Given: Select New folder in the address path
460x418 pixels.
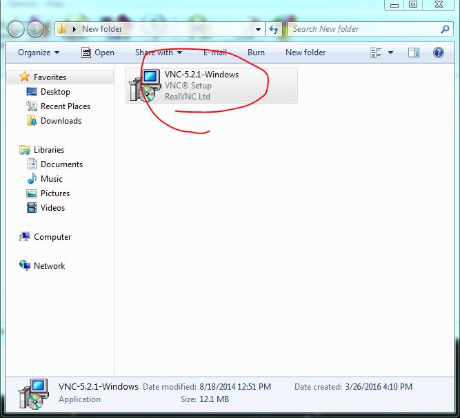Looking at the screenshot, I should [102, 29].
